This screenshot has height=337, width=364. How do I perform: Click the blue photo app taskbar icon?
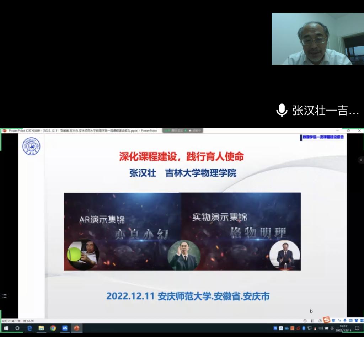[x=65, y=328]
